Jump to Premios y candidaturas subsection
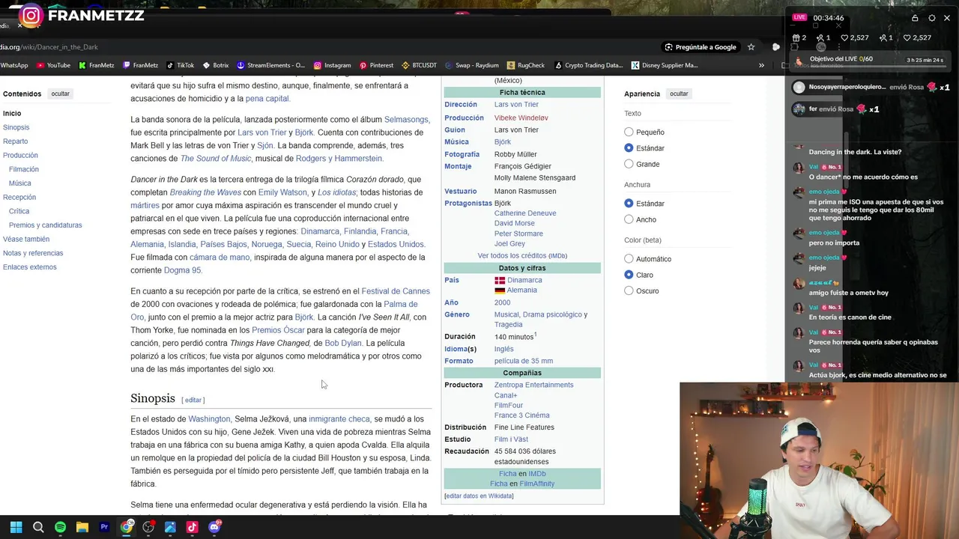959x539 pixels. tap(46, 225)
